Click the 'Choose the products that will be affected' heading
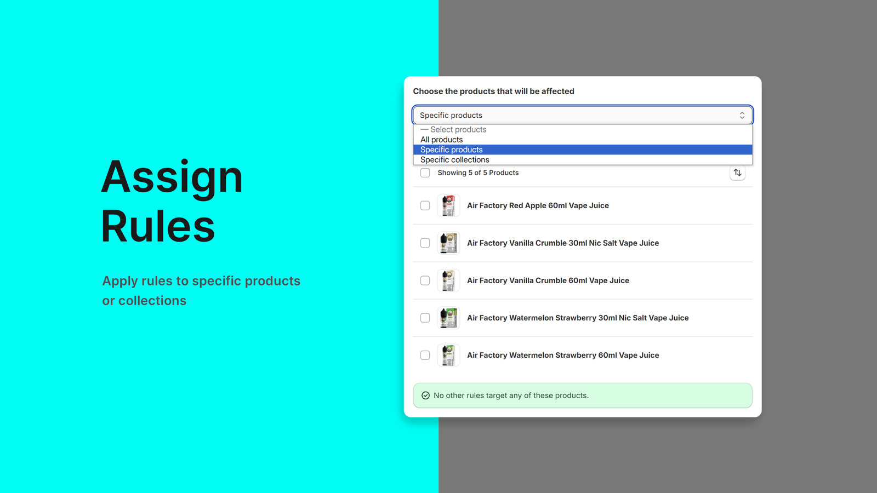Image resolution: width=877 pixels, height=493 pixels. tap(493, 91)
